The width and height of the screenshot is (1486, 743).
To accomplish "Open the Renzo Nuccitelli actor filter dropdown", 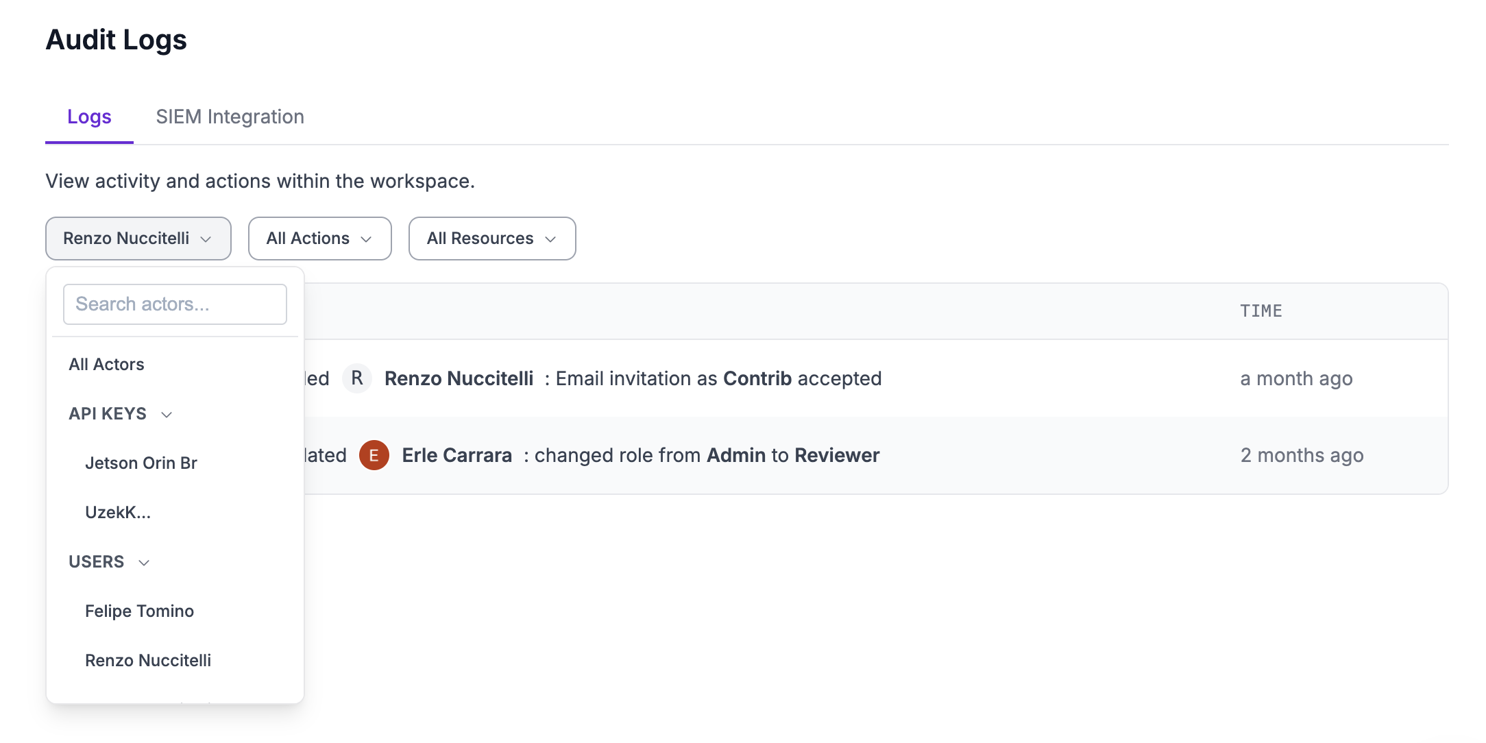I will (138, 239).
